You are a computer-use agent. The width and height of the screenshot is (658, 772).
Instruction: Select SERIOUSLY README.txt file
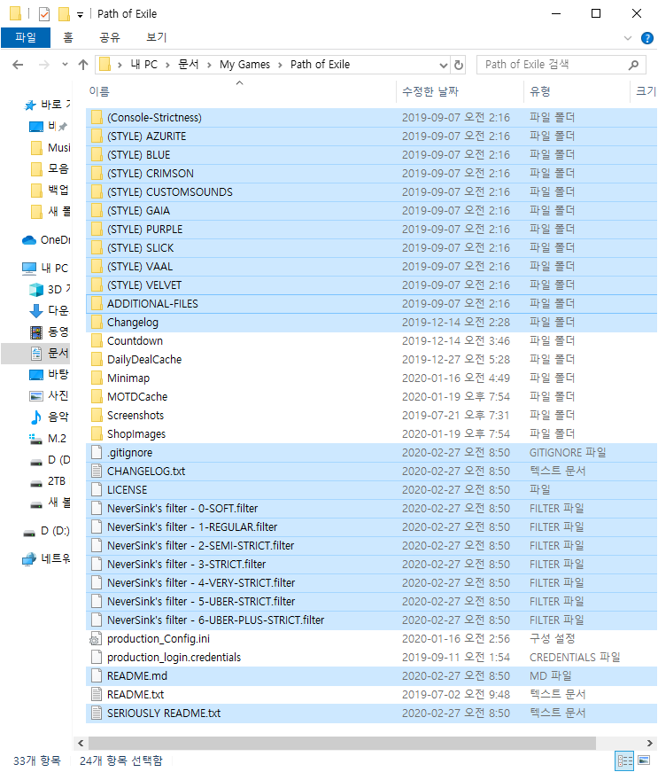click(x=164, y=713)
